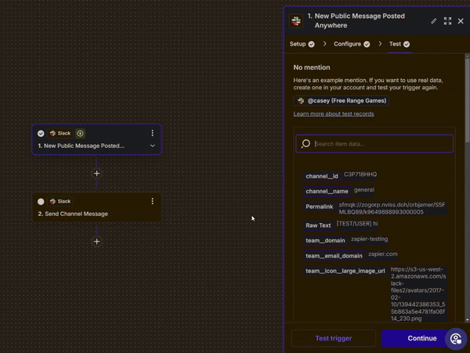Click the magnifier icon in search box
The image size is (470, 353).
click(305, 144)
